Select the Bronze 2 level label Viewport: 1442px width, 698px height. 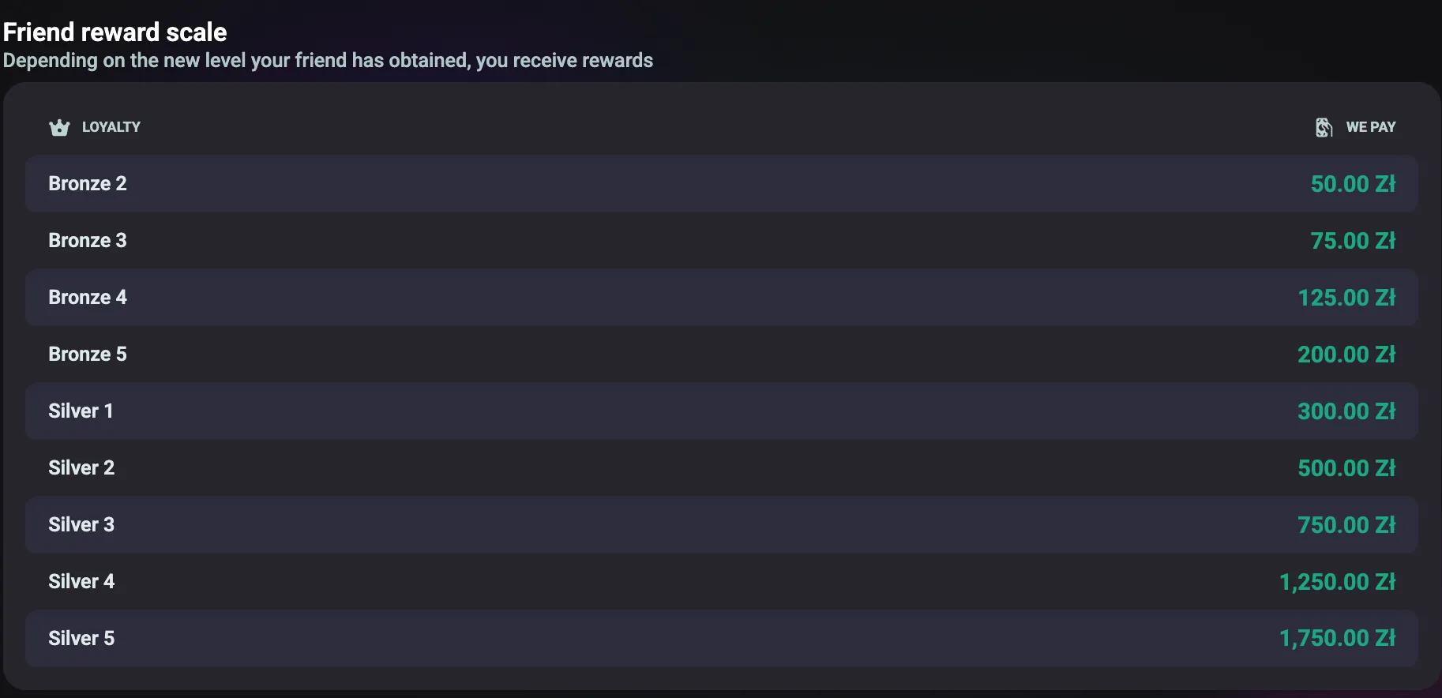(88, 184)
